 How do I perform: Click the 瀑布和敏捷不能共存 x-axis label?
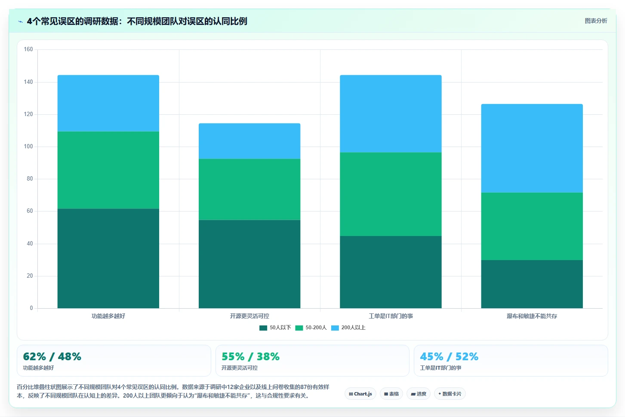pos(532,316)
